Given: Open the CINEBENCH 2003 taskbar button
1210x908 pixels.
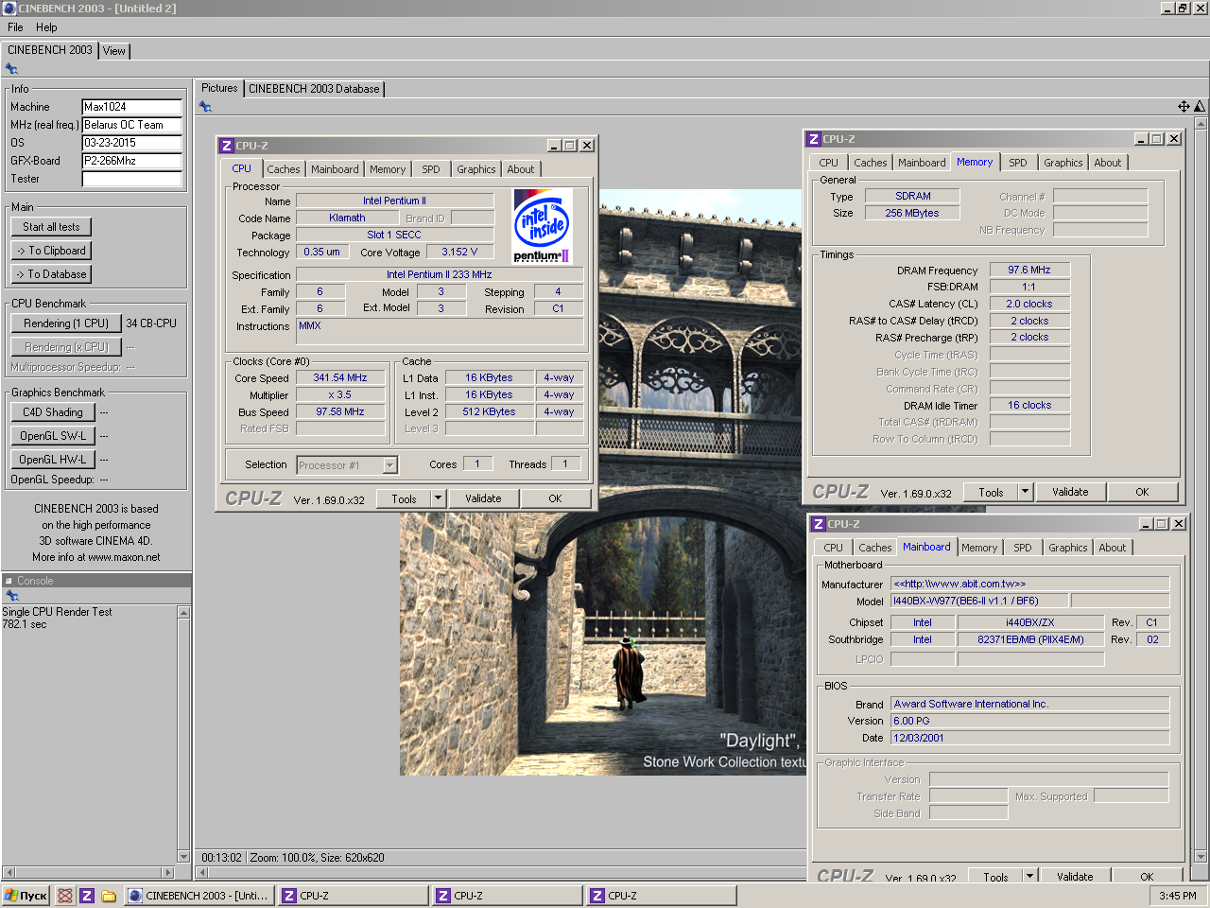Looking at the screenshot, I should (199, 896).
